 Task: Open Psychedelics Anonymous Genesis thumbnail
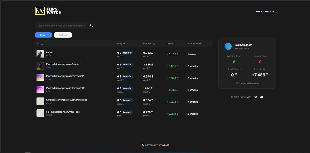[40, 66]
